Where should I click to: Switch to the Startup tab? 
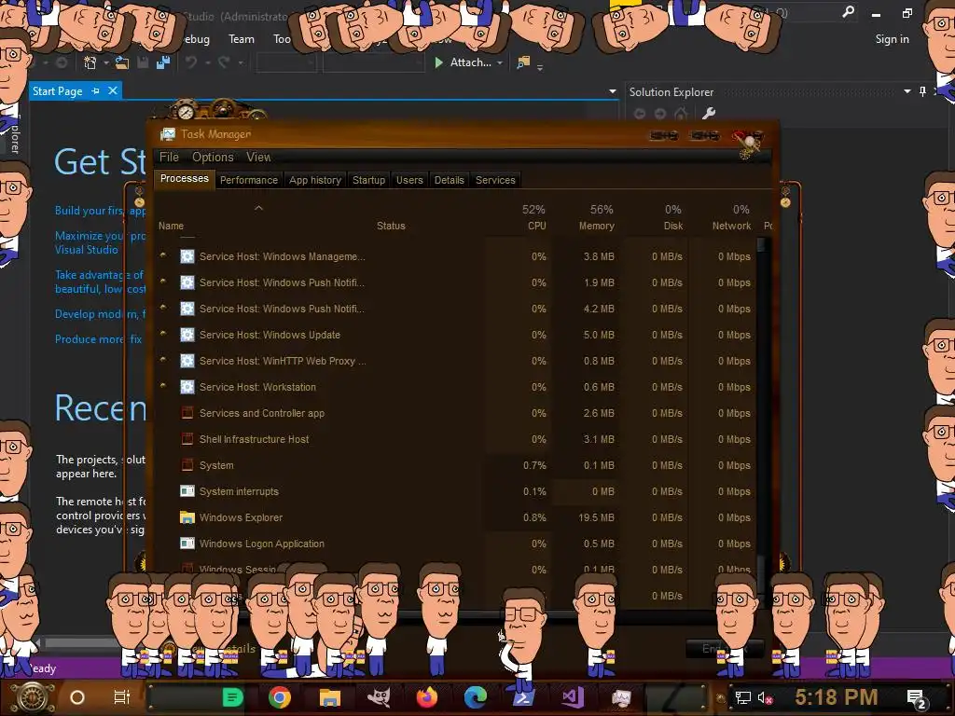[x=368, y=180]
